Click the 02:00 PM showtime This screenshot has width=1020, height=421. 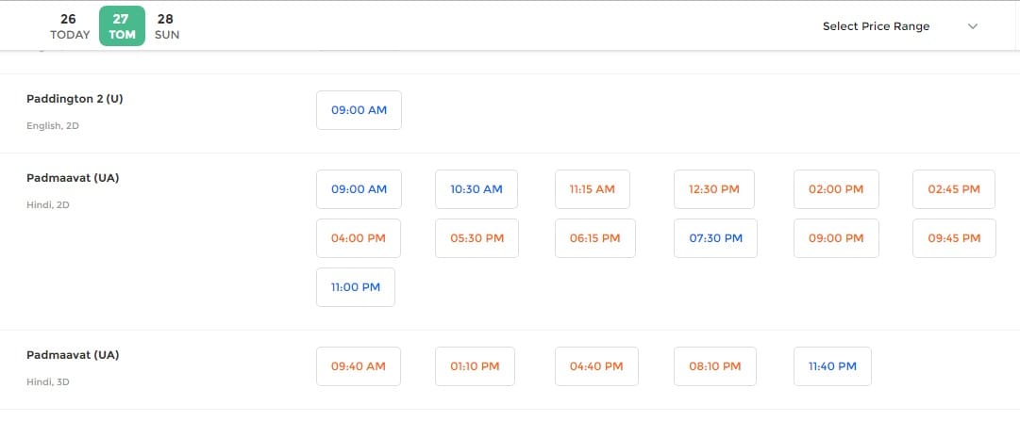click(x=836, y=189)
